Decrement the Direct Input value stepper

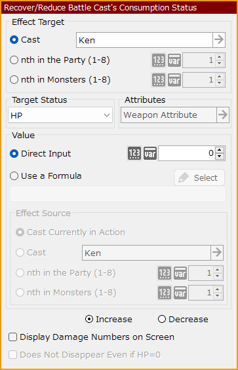point(220,157)
